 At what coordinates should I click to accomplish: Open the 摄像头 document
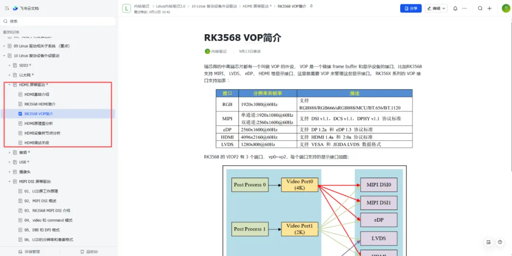(25, 172)
